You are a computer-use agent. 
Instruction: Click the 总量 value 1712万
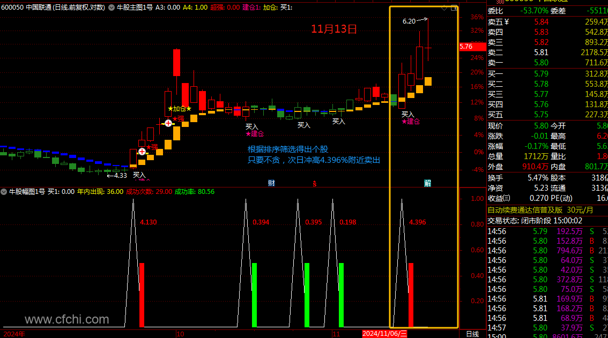tap(536, 156)
